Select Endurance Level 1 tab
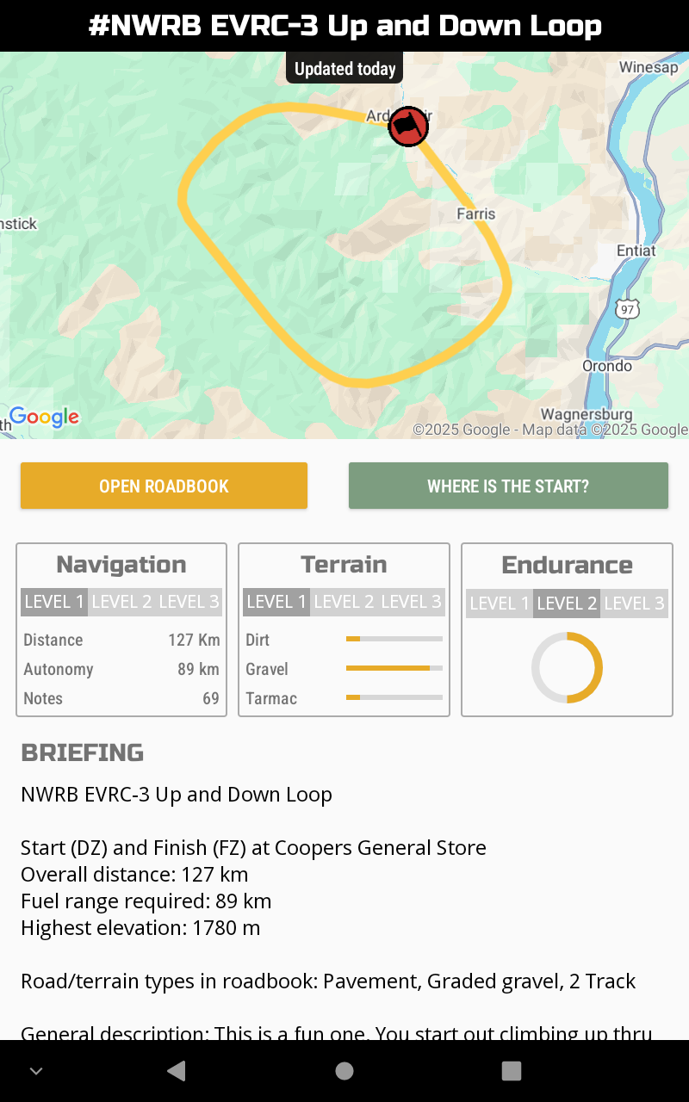689x1102 pixels. click(x=499, y=604)
